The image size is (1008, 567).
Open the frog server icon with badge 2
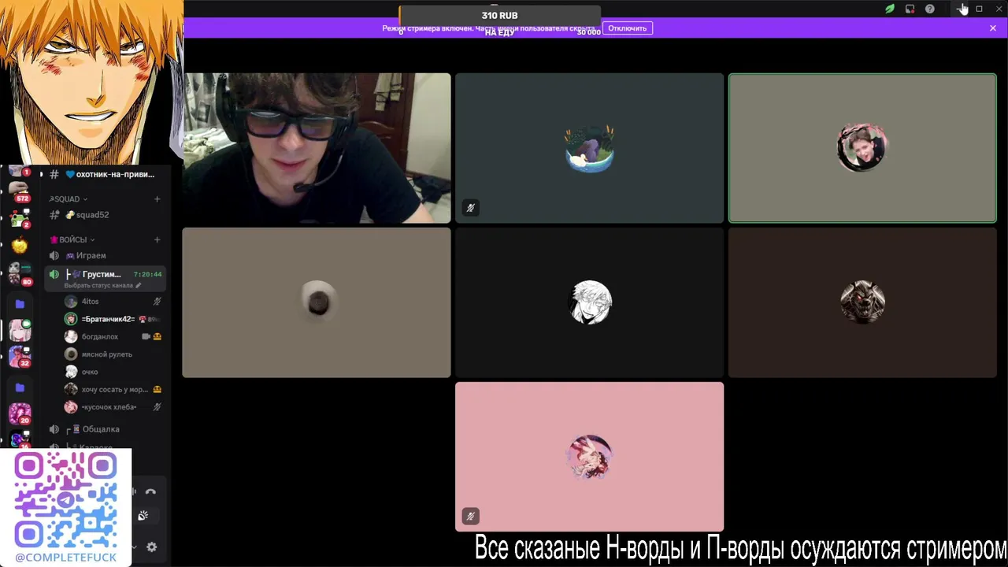20,218
